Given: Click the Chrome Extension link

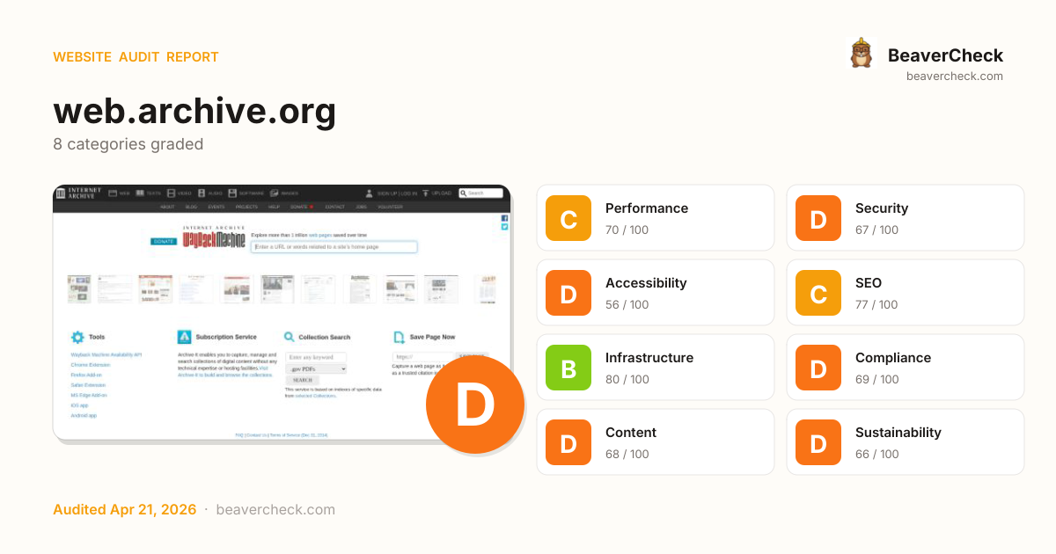Looking at the screenshot, I should click(x=91, y=364).
